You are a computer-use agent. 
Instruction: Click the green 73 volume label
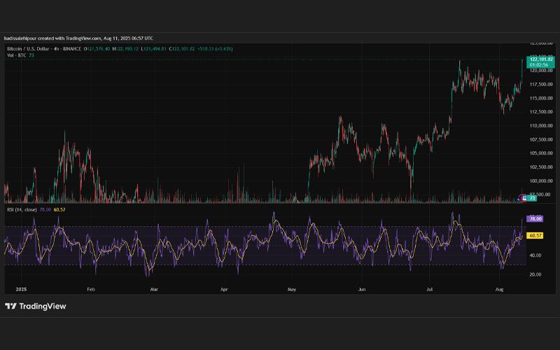(532, 198)
